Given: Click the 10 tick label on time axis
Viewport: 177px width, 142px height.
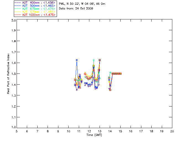Looking at the screenshot, I should point(68,131).
